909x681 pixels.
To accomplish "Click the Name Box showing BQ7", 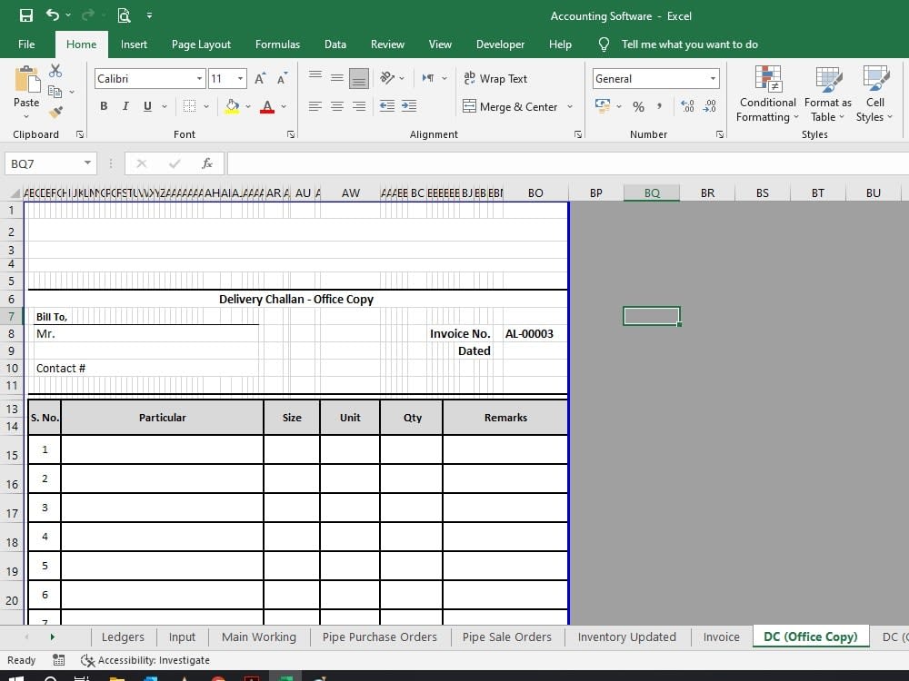I will (x=44, y=163).
